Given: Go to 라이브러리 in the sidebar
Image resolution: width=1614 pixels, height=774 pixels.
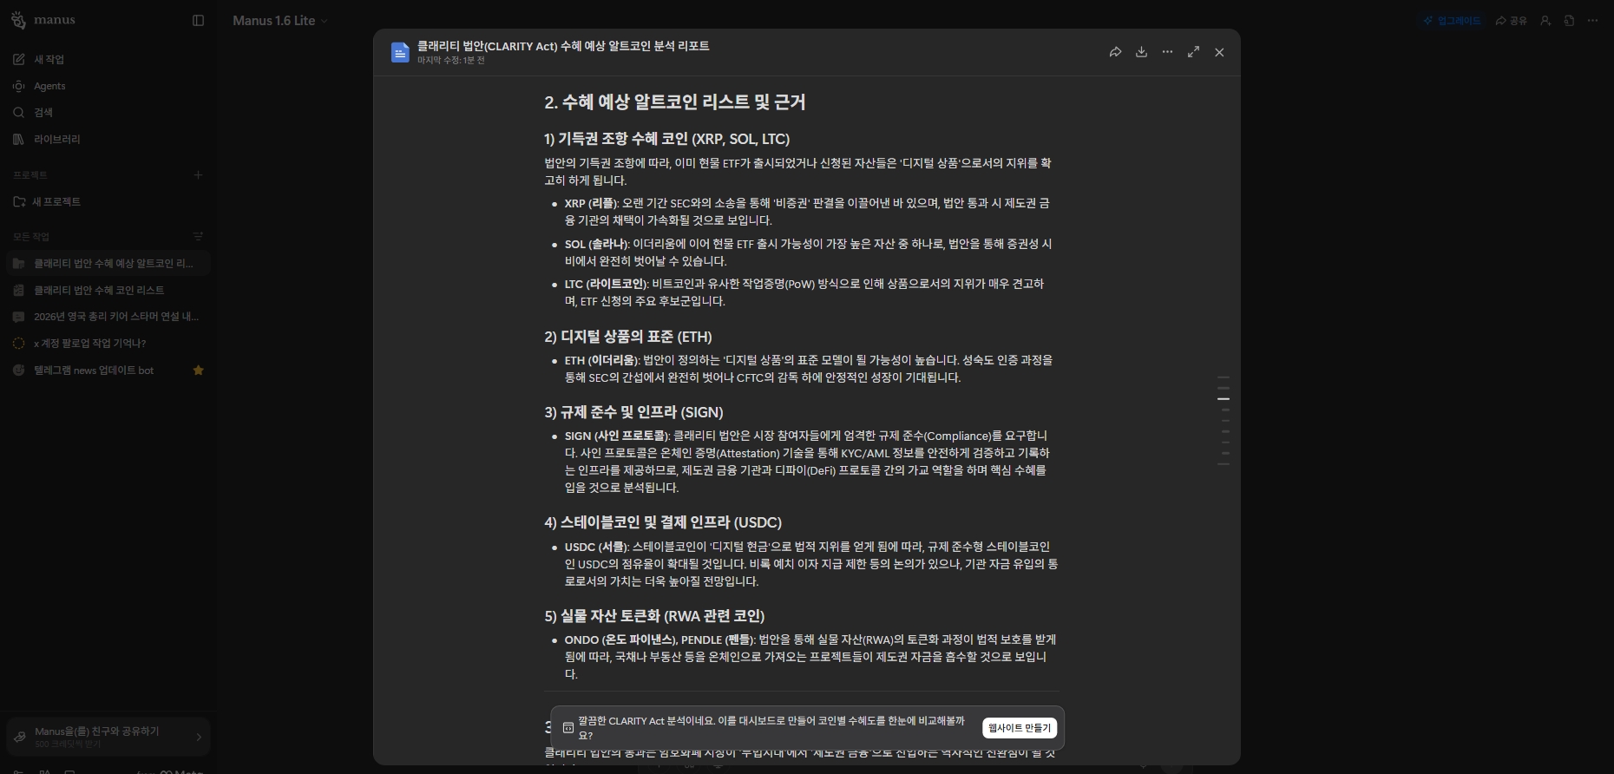Looking at the screenshot, I should (x=56, y=139).
